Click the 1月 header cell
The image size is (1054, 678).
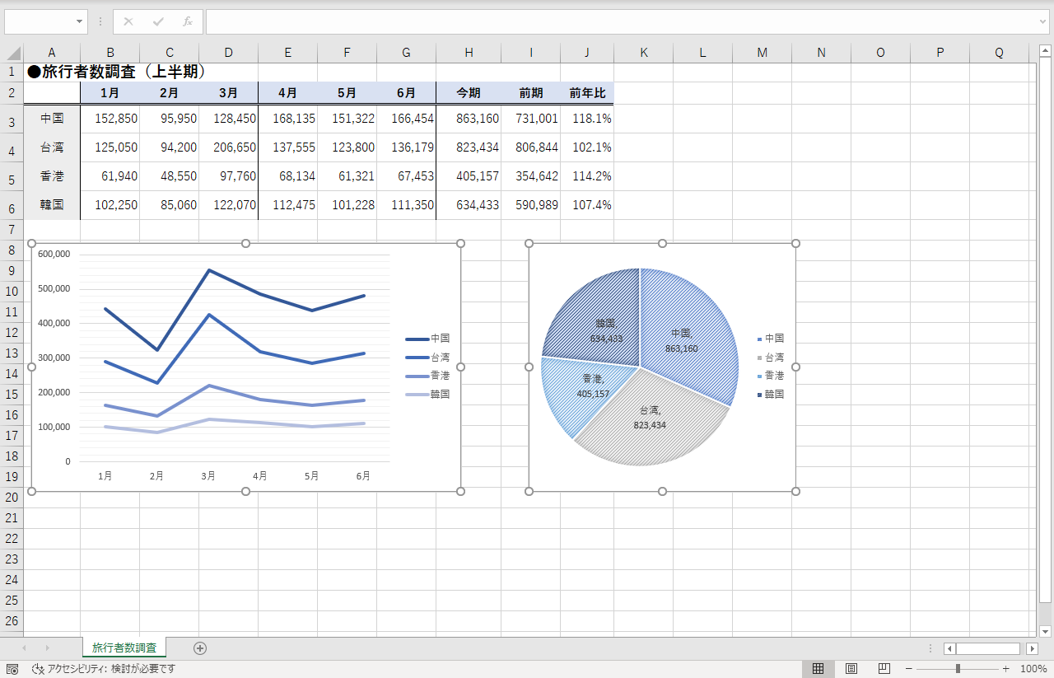click(110, 93)
